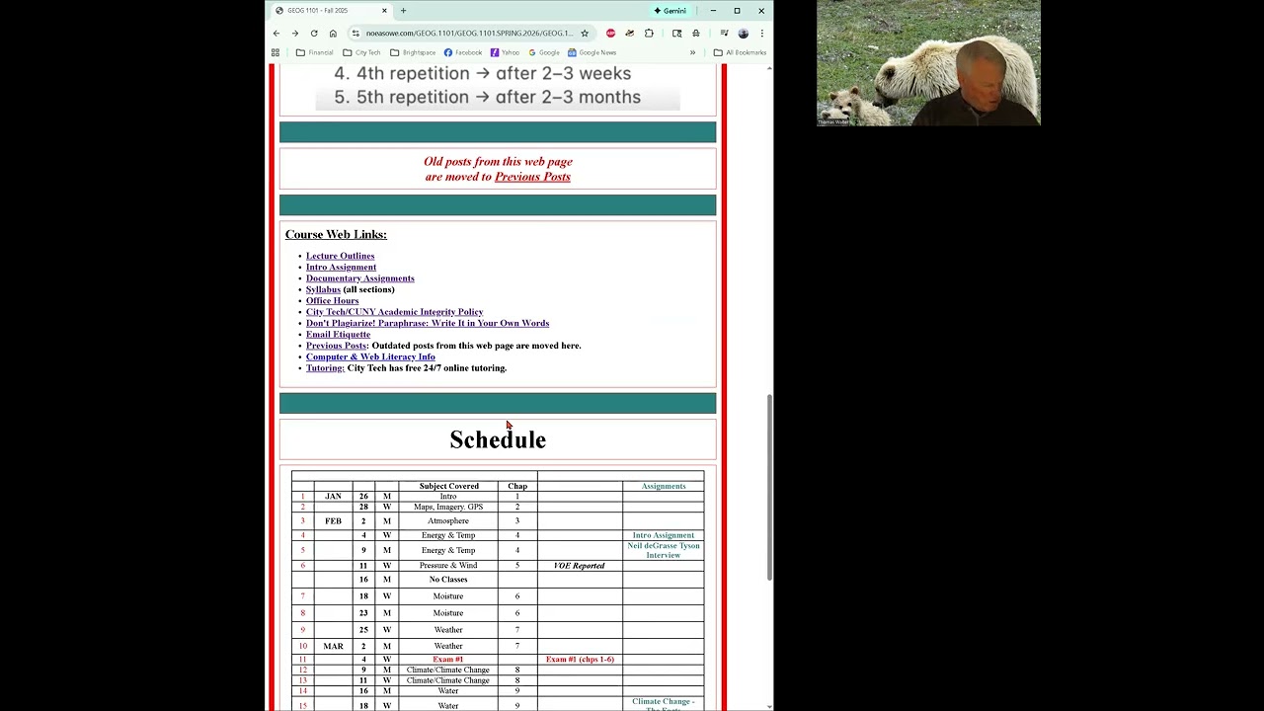Screen dimensions: 1264x711
Task: Click the Subject Covered column header
Action: click(x=448, y=486)
